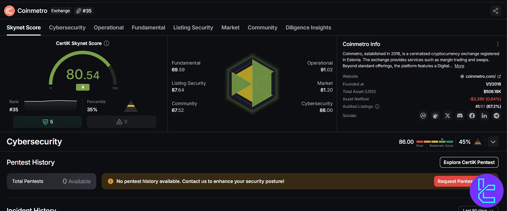The width and height of the screenshot is (507, 211).
Task: Expand description with More link
Action: pos(460,66)
